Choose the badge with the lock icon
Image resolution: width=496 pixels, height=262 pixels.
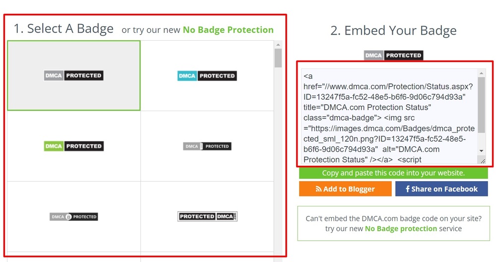coord(74,217)
